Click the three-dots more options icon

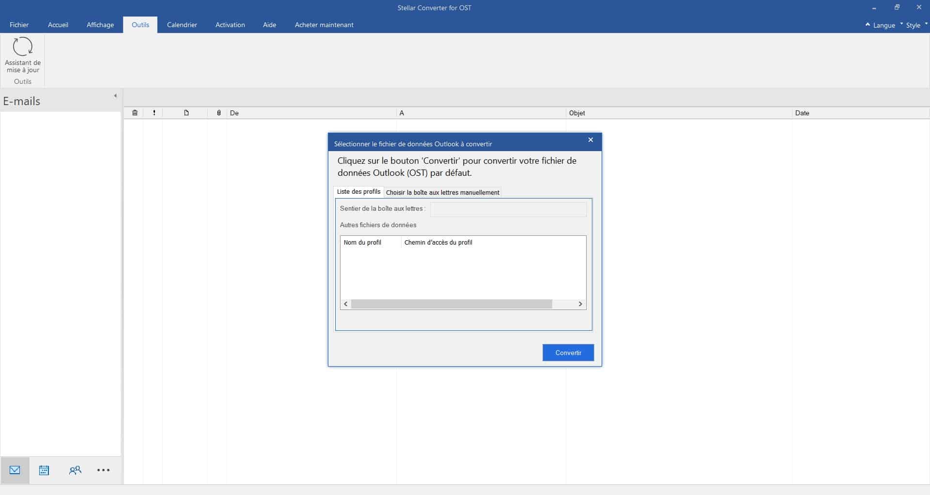pyautogui.click(x=103, y=470)
